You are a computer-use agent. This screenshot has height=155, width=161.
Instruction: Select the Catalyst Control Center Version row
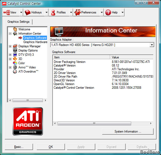click(103, 88)
